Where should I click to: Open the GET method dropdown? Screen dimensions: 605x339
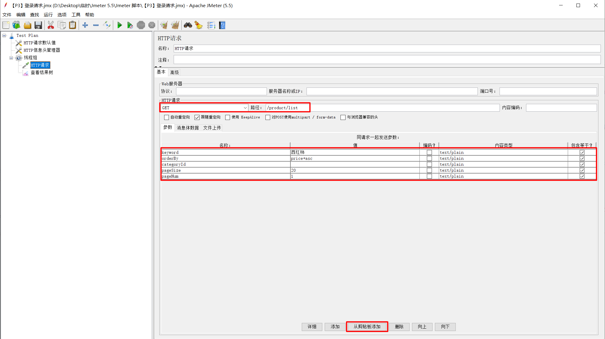coord(204,108)
